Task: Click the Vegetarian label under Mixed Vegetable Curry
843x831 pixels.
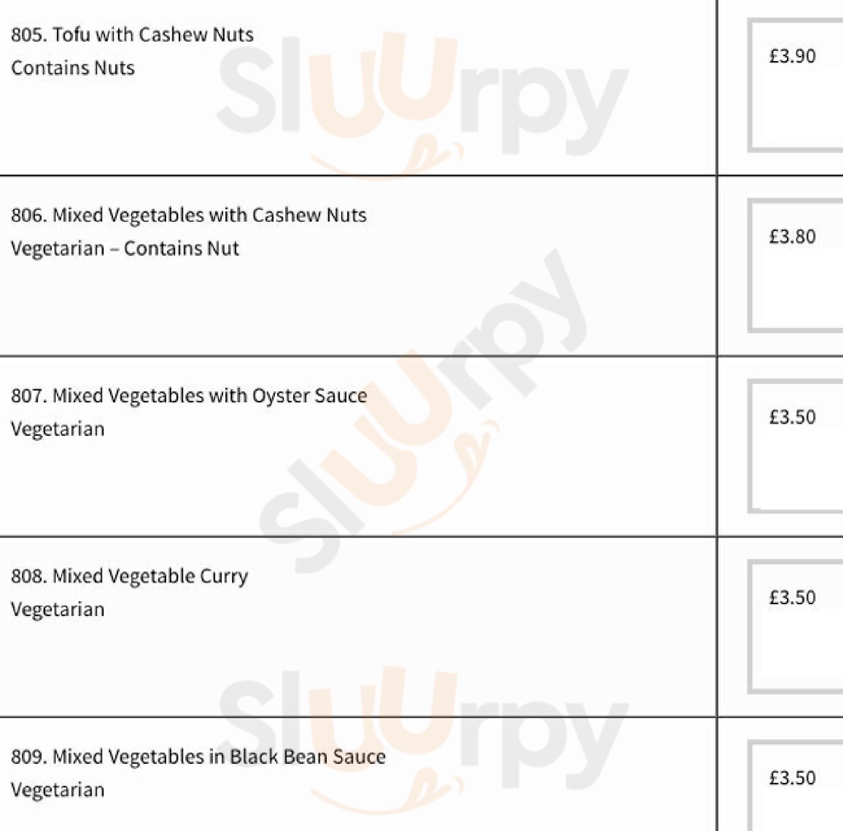Action: pos(57,610)
